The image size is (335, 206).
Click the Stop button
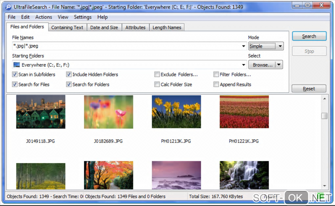(x=309, y=51)
